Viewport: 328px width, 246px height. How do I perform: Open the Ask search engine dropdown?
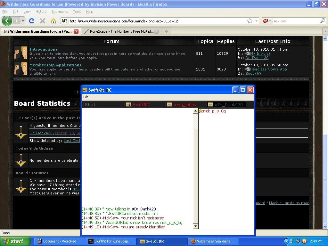(x=267, y=21)
